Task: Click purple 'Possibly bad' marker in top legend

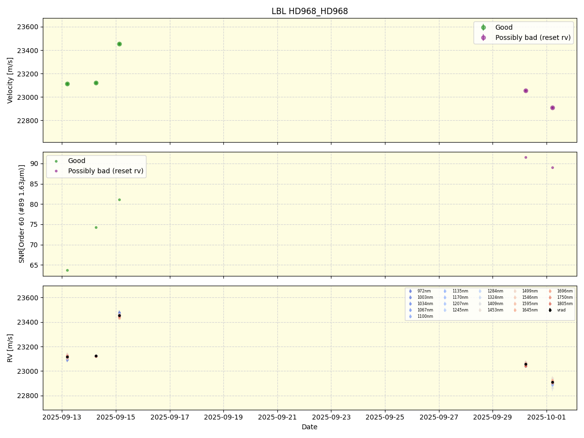Action: pyautogui.click(x=483, y=38)
